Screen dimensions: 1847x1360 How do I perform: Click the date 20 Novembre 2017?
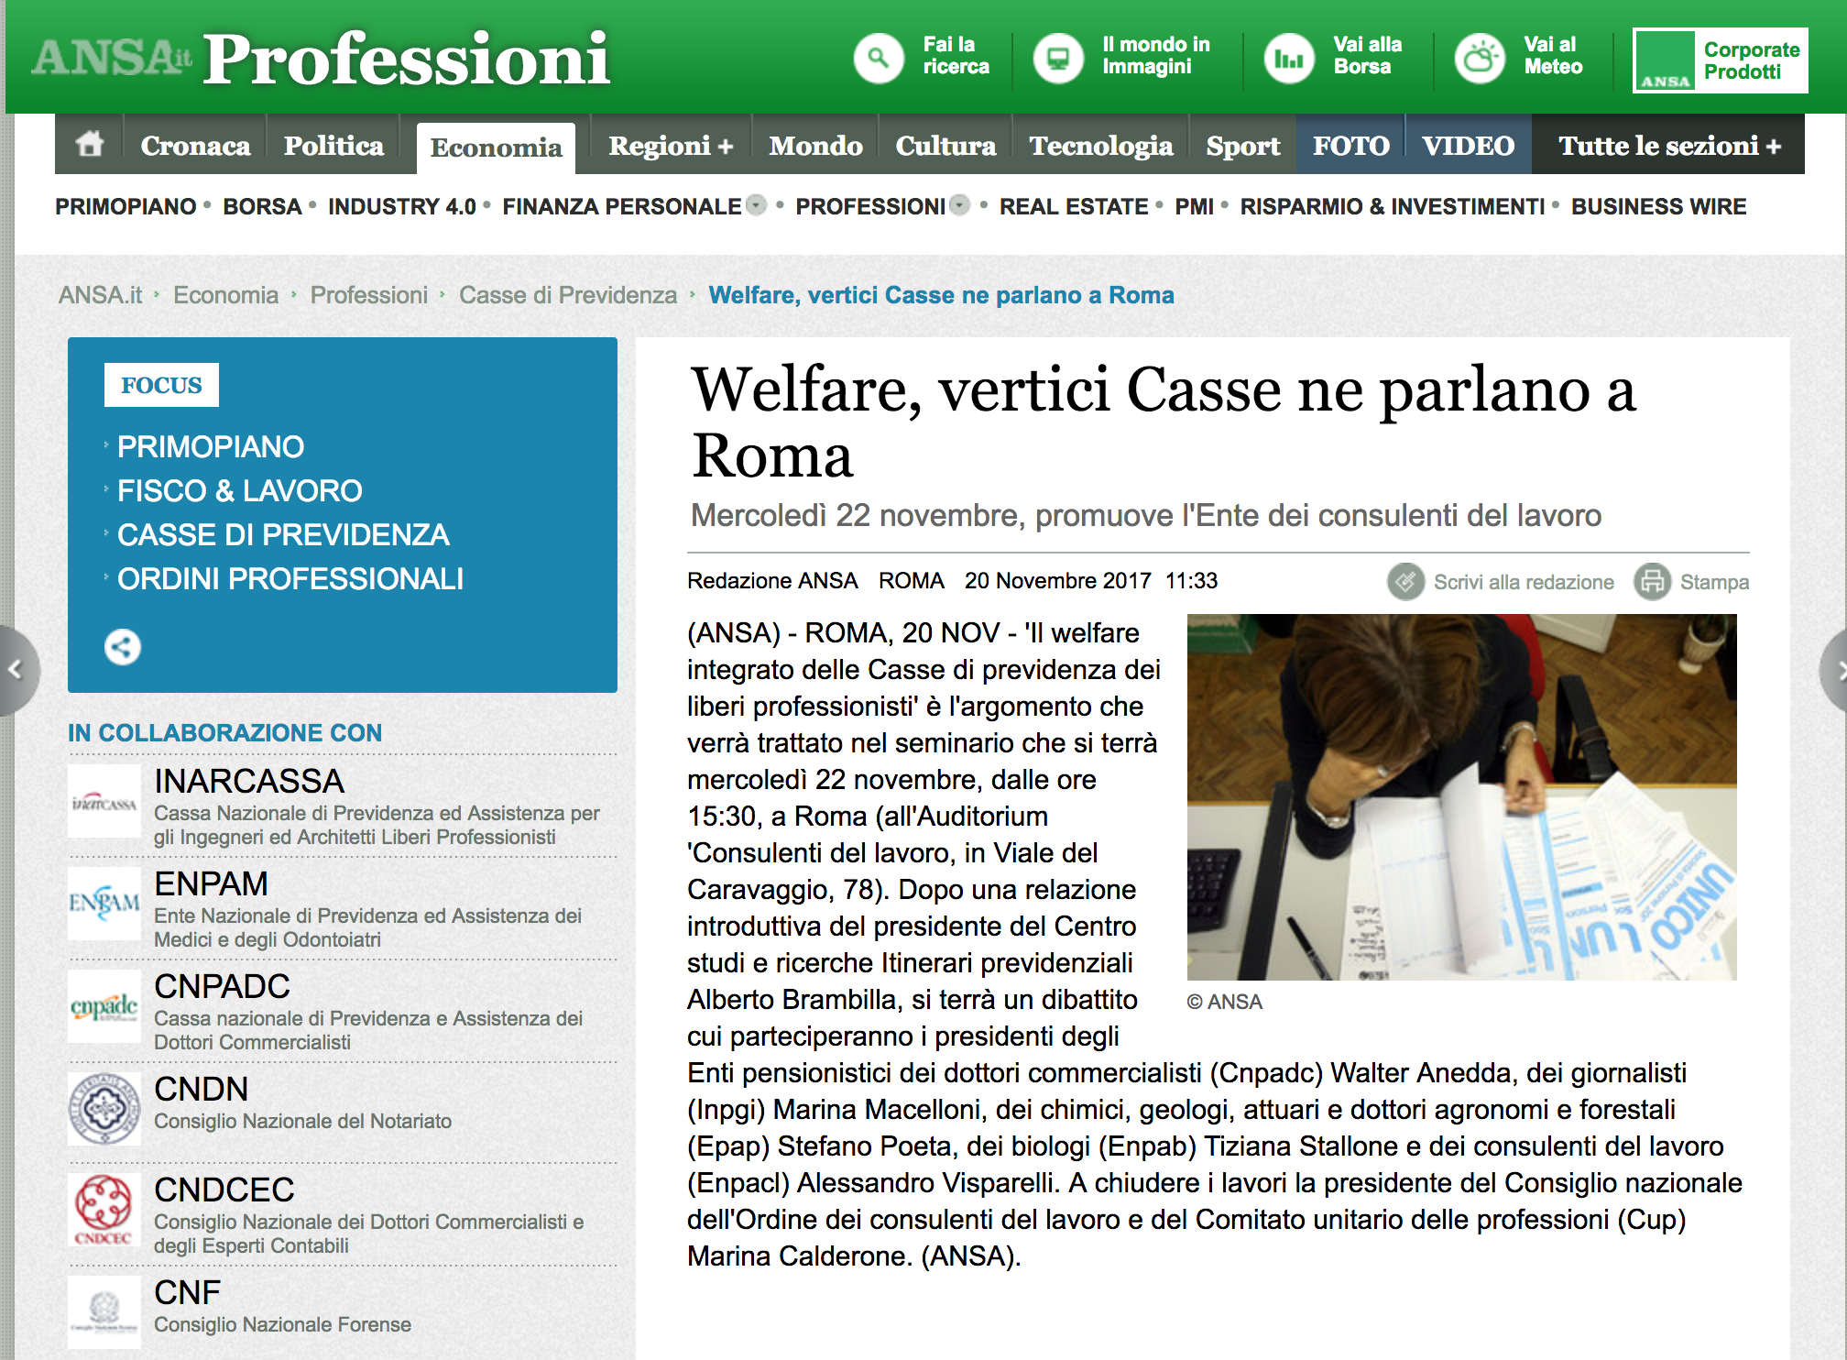(x=1057, y=580)
